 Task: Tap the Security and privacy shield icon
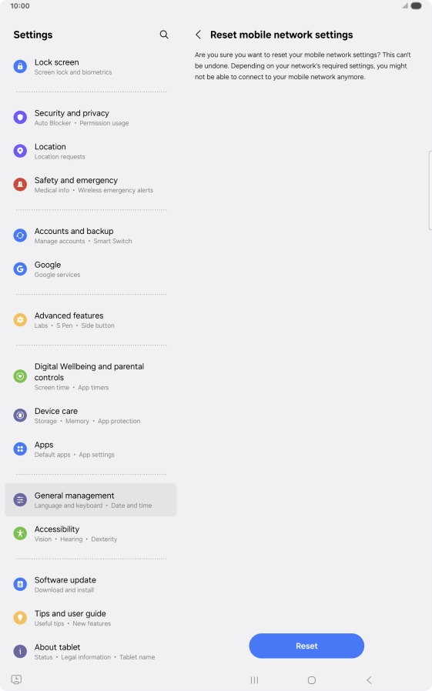(20, 117)
